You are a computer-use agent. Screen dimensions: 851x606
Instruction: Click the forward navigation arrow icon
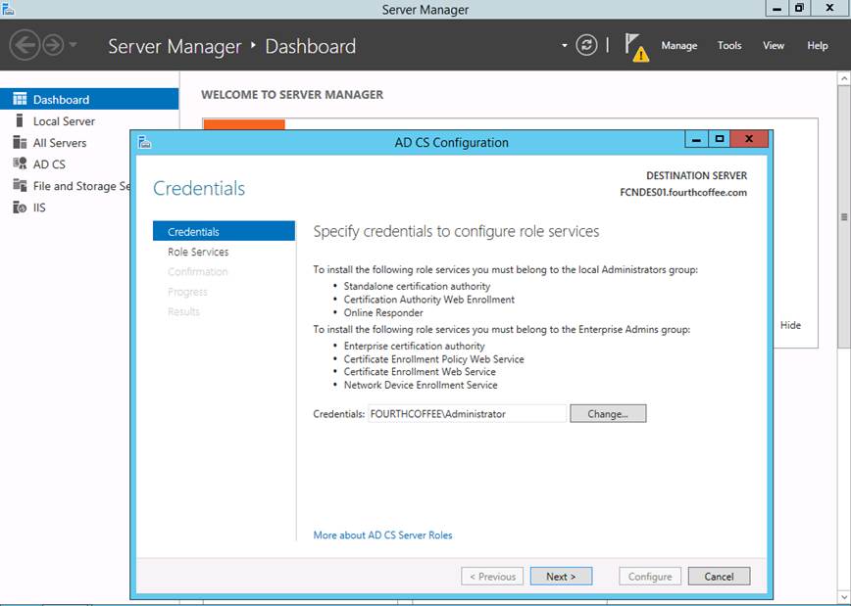[x=52, y=45]
